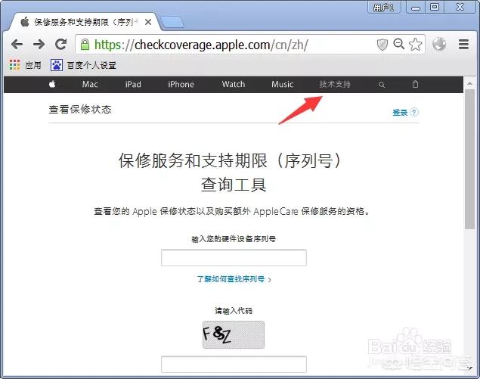Click the globe extension icon
Image resolution: width=480 pixels, height=379 pixels.
[439, 44]
